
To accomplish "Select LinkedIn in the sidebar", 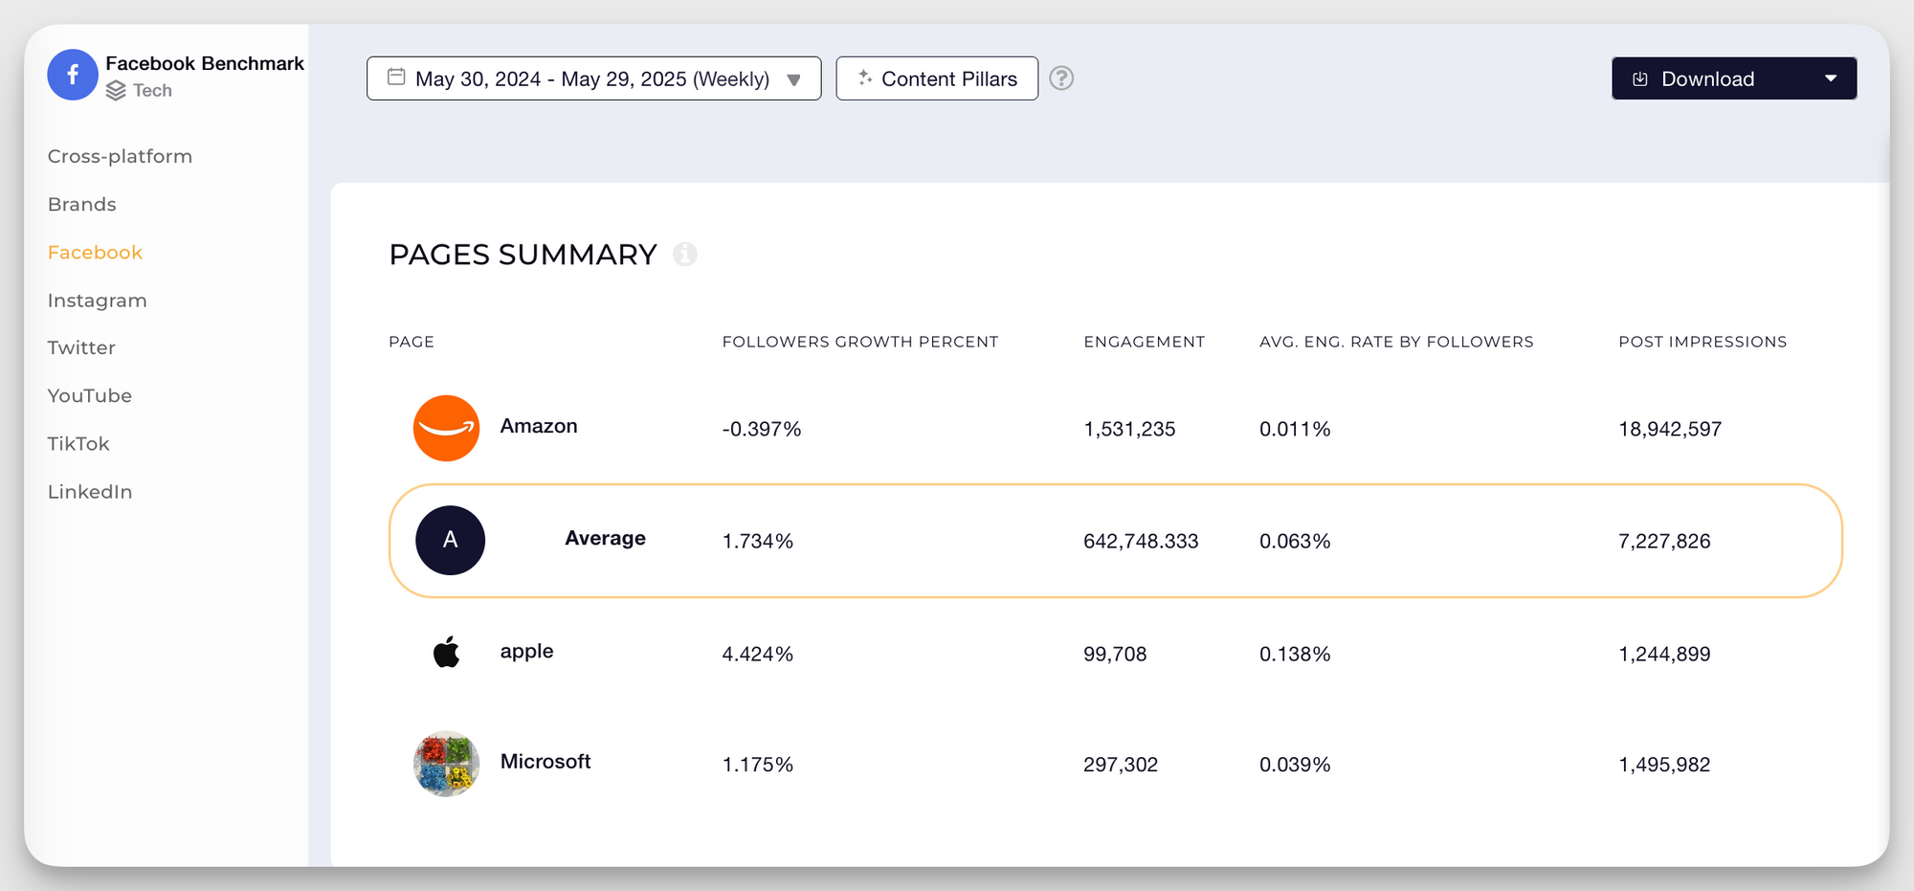I will pos(90,492).
